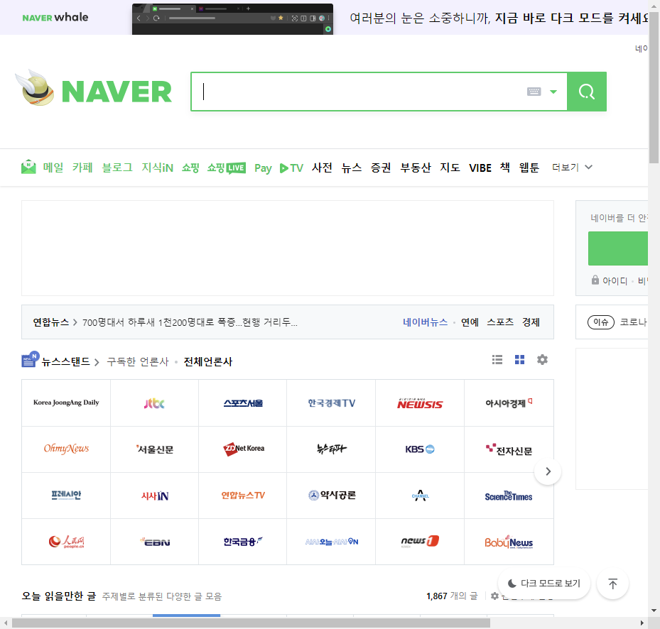Viewport: 660px width, 629px height.
Task: Open the mail envelope icon
Action: click(28, 167)
